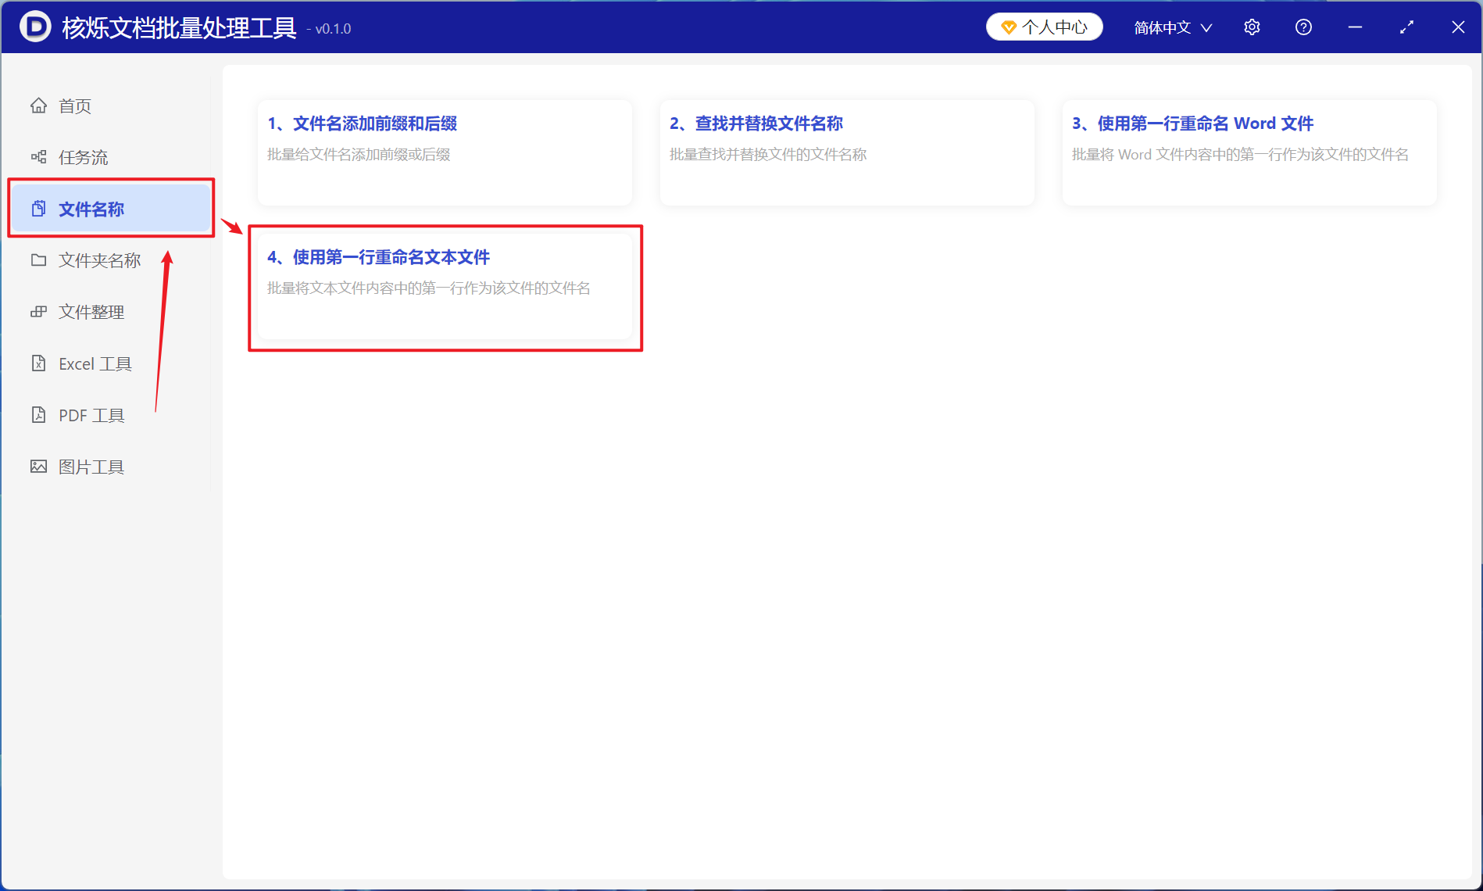Image resolution: width=1483 pixels, height=891 pixels.
Task: Open 图片工具 sidebar item
Action: coord(110,467)
